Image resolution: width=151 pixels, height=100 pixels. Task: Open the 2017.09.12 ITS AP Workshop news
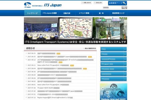(65, 61)
